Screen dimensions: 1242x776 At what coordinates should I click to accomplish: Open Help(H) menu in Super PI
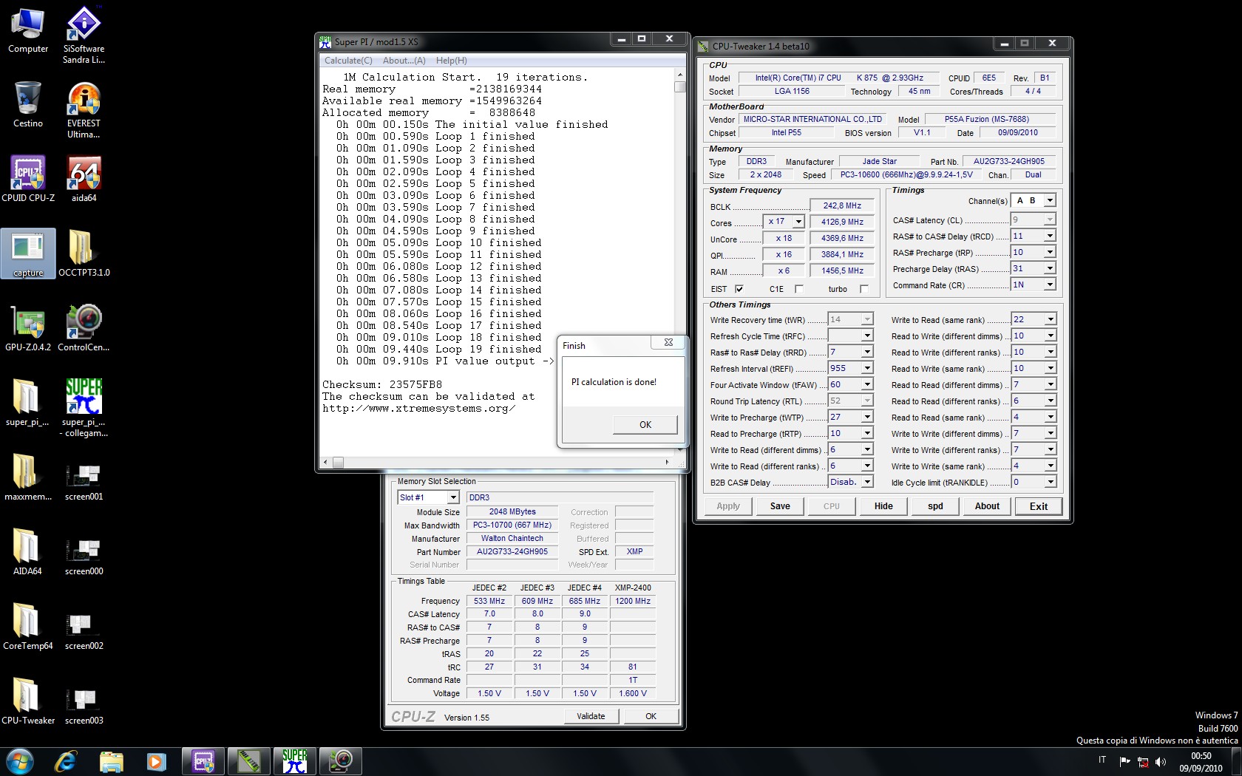tap(451, 61)
